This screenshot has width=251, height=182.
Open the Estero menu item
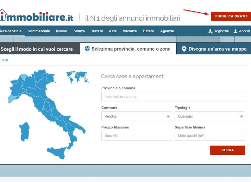click(148, 31)
